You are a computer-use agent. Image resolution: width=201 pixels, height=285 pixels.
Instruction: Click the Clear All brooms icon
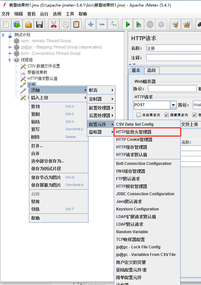point(187,24)
